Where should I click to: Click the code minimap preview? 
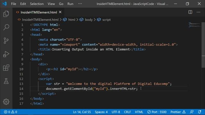pos(194,25)
